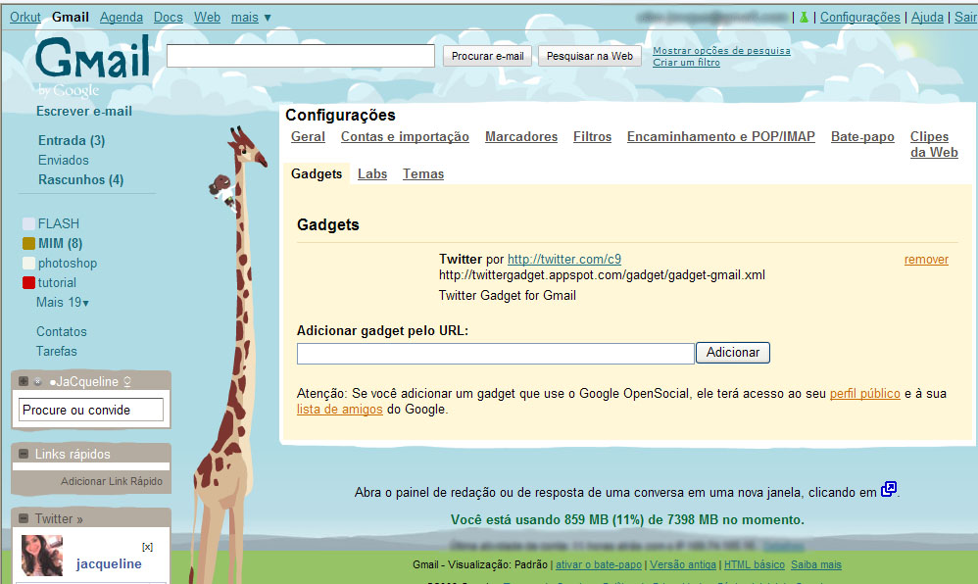Viewport: 978px width, 584px height.
Task: Open the photoshop label
Action: pos(68,264)
